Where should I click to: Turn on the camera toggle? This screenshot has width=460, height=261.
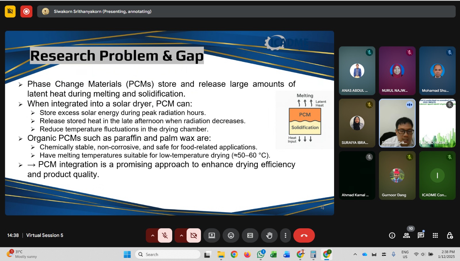[x=194, y=235]
